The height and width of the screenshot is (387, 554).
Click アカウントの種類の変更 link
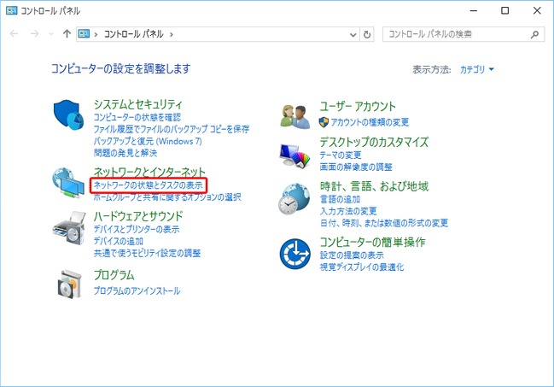click(370, 122)
